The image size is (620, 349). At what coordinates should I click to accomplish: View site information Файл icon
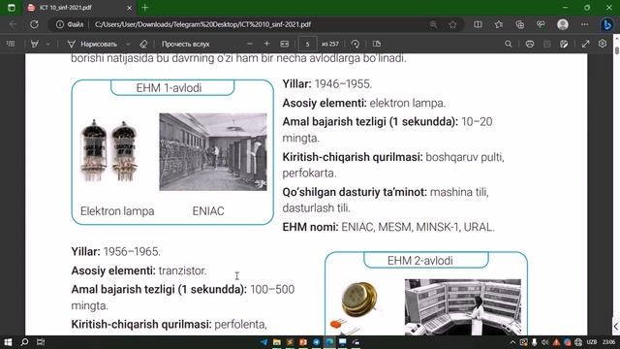click(x=70, y=24)
